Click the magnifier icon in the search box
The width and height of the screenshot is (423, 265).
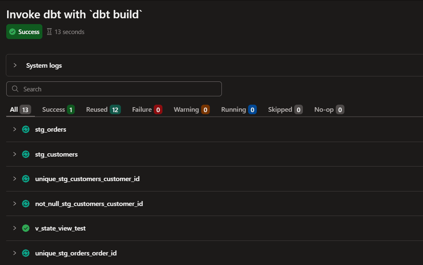point(15,89)
